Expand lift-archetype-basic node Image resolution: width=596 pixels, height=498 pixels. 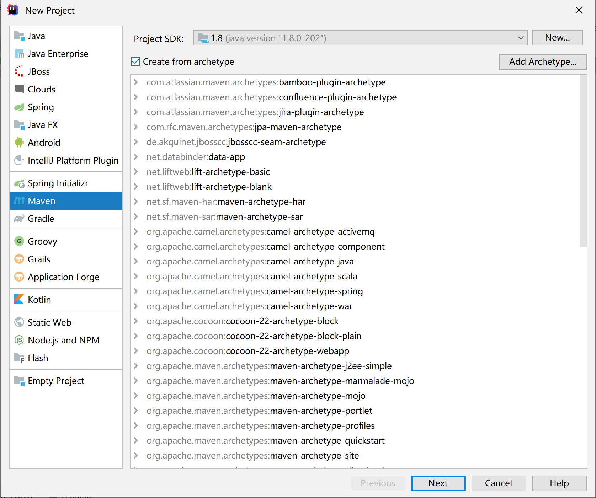click(135, 172)
